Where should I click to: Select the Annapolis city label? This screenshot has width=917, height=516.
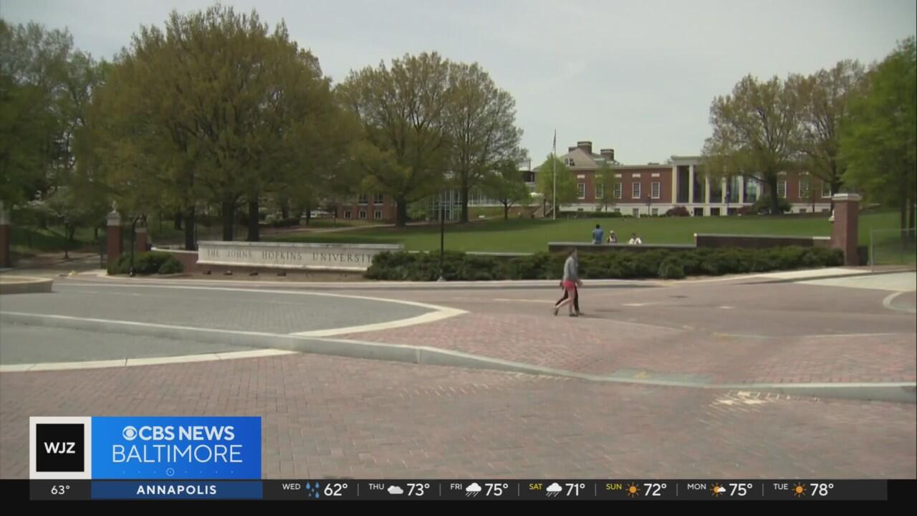click(176, 490)
